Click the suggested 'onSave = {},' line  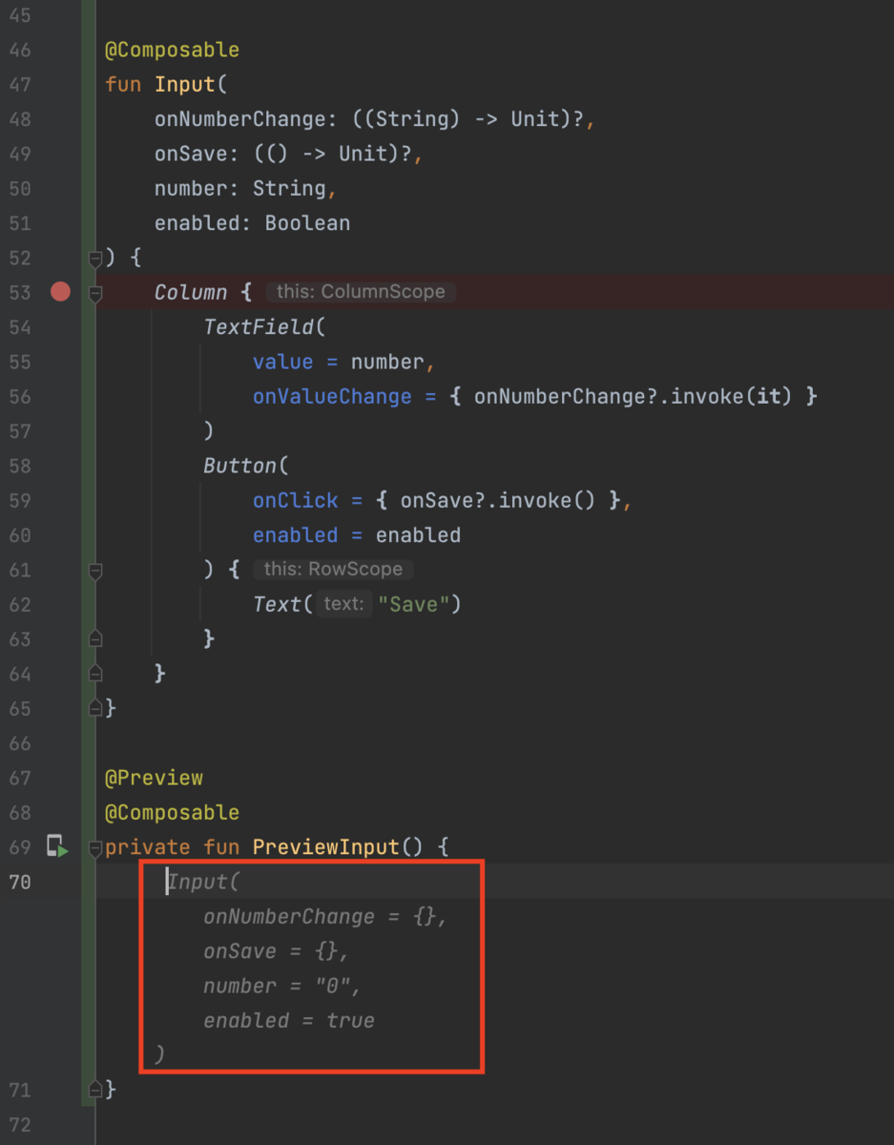click(x=277, y=951)
